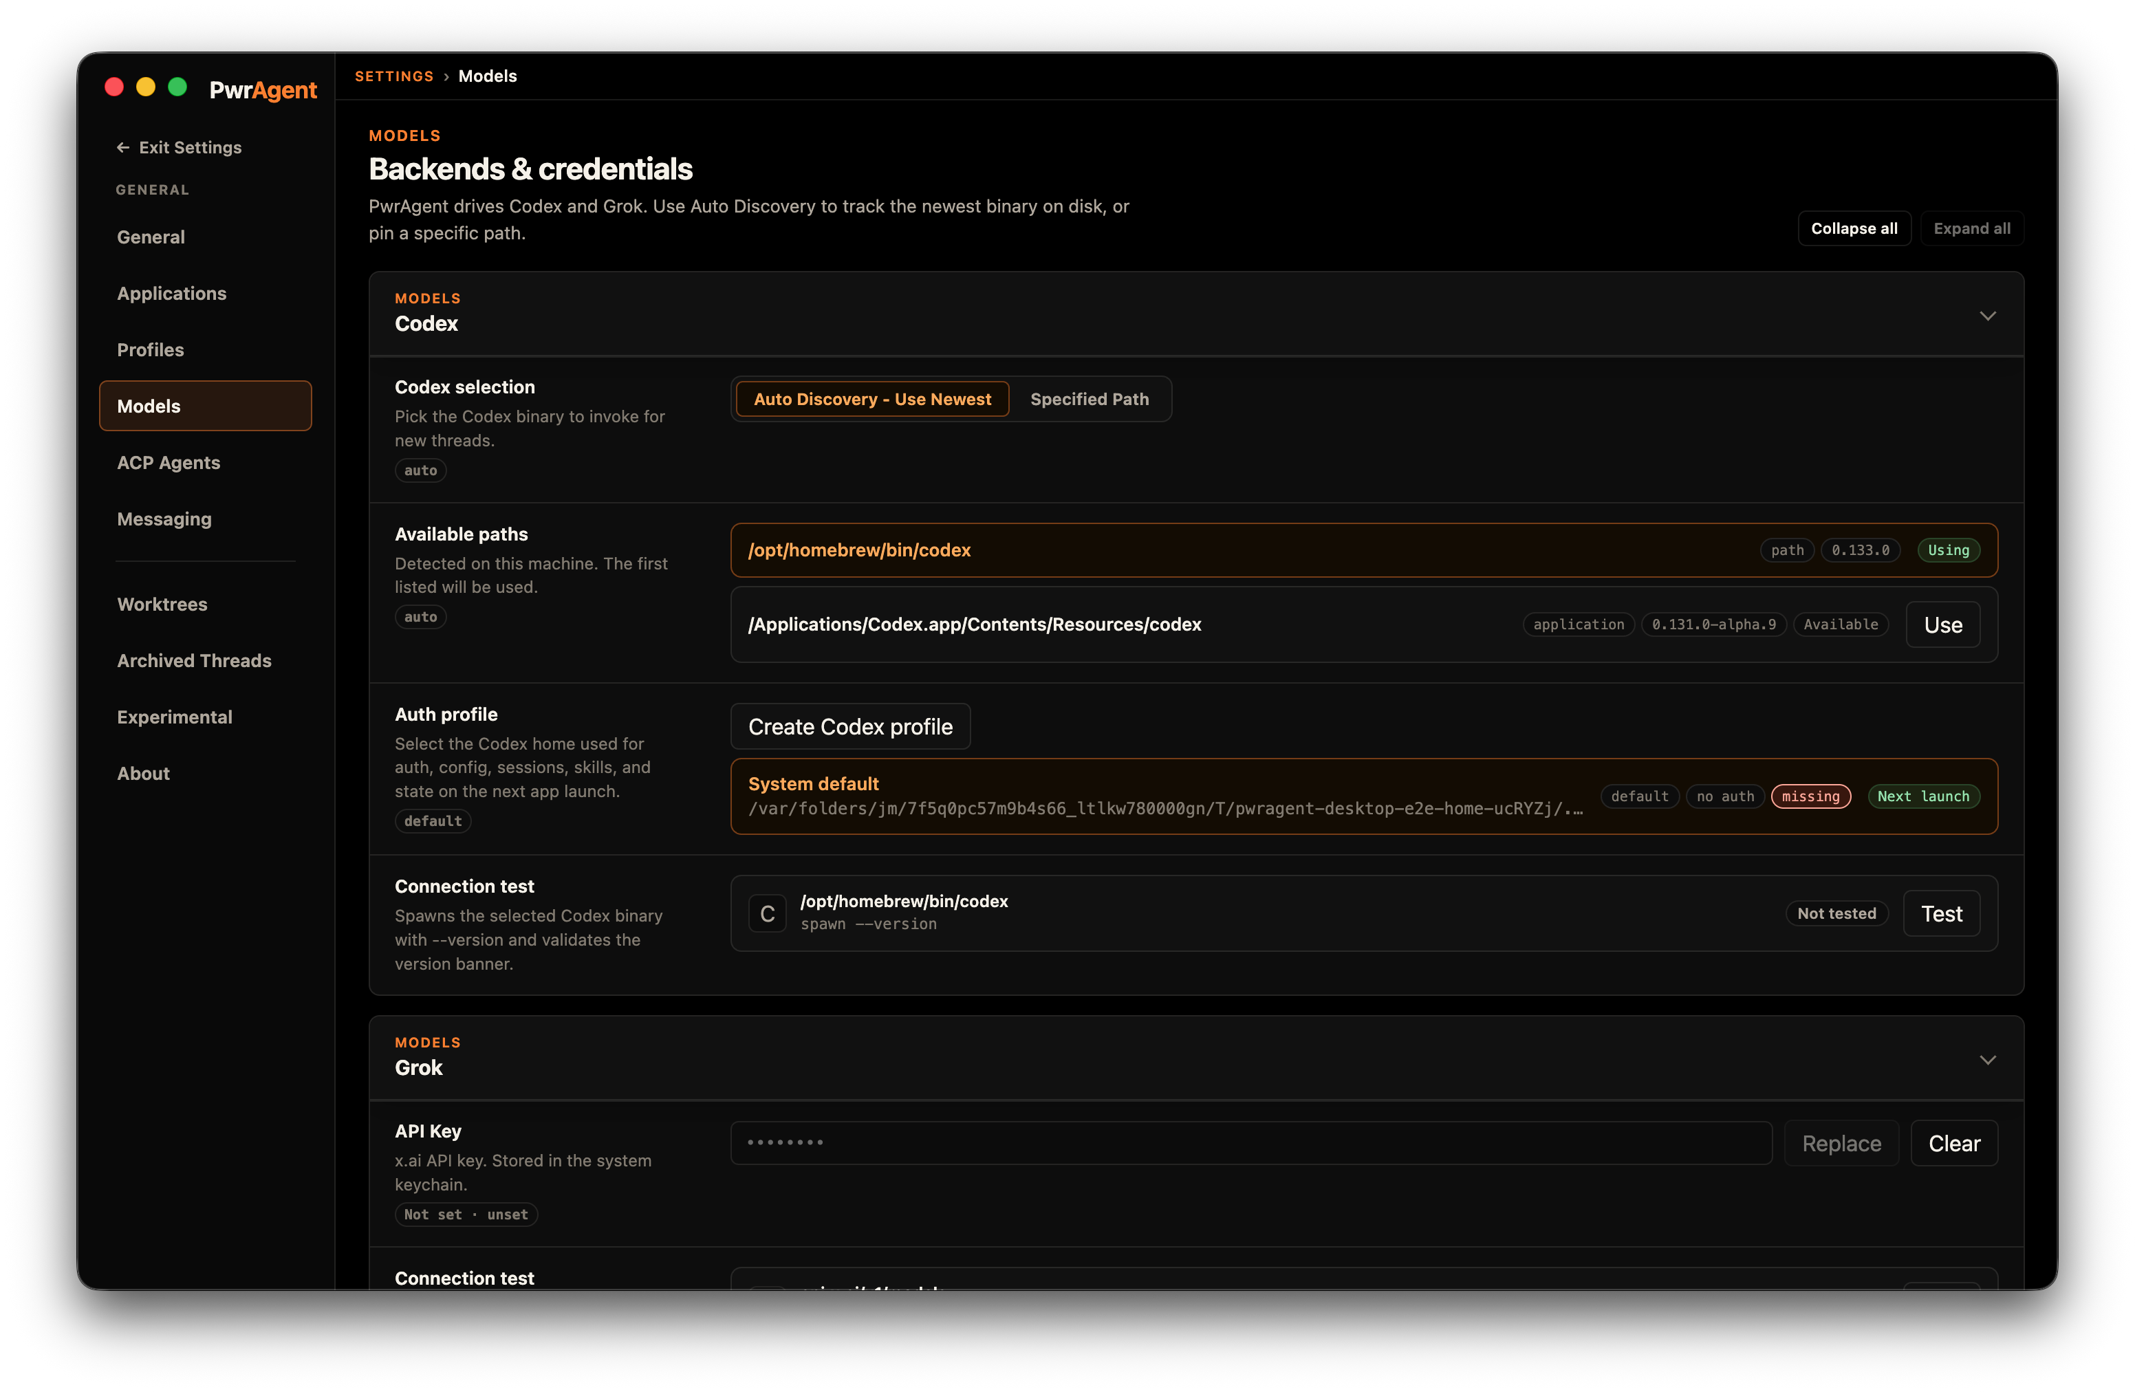Open Profiles settings page

206,350
